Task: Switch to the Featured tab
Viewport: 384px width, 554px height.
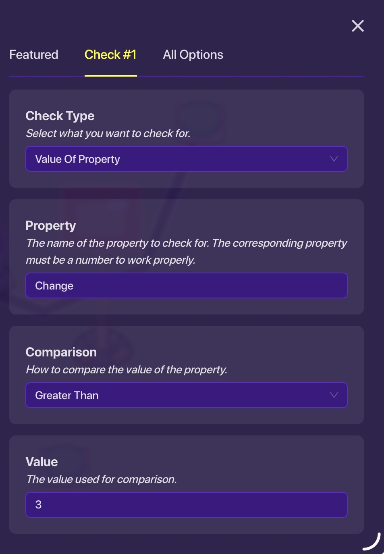Action: 34,54
